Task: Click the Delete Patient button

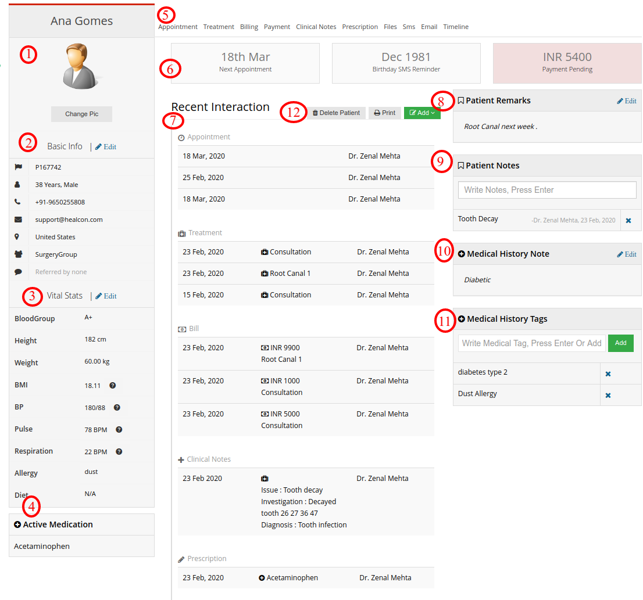Action: pos(336,113)
